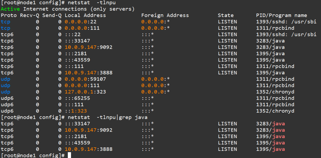
Task: Click the netstat -tlnpu|grep java command text
Action: pyautogui.click(x=108, y=117)
